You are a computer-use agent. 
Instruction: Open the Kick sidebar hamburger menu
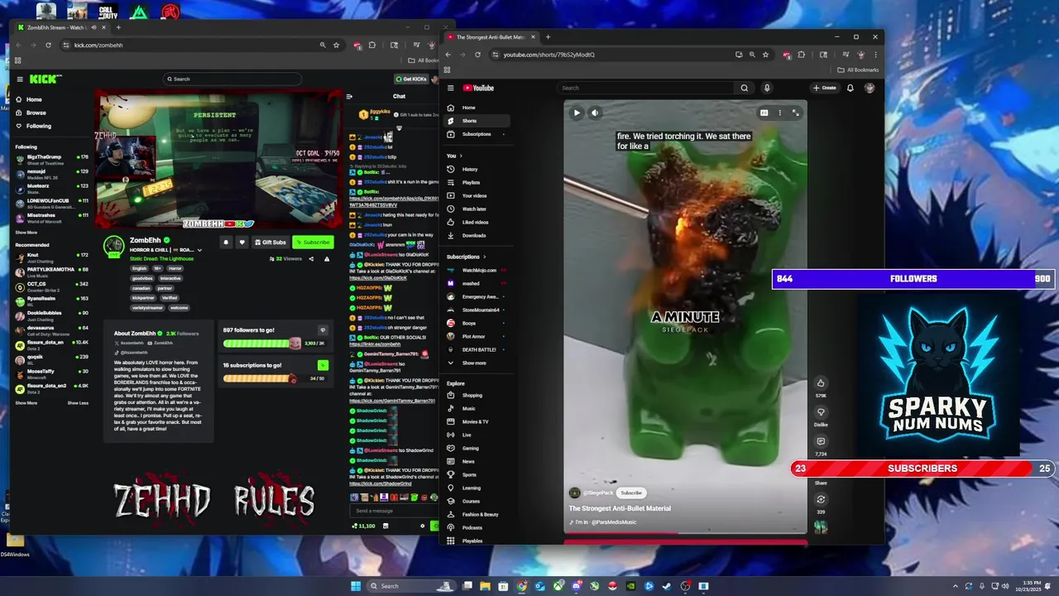tap(20, 79)
